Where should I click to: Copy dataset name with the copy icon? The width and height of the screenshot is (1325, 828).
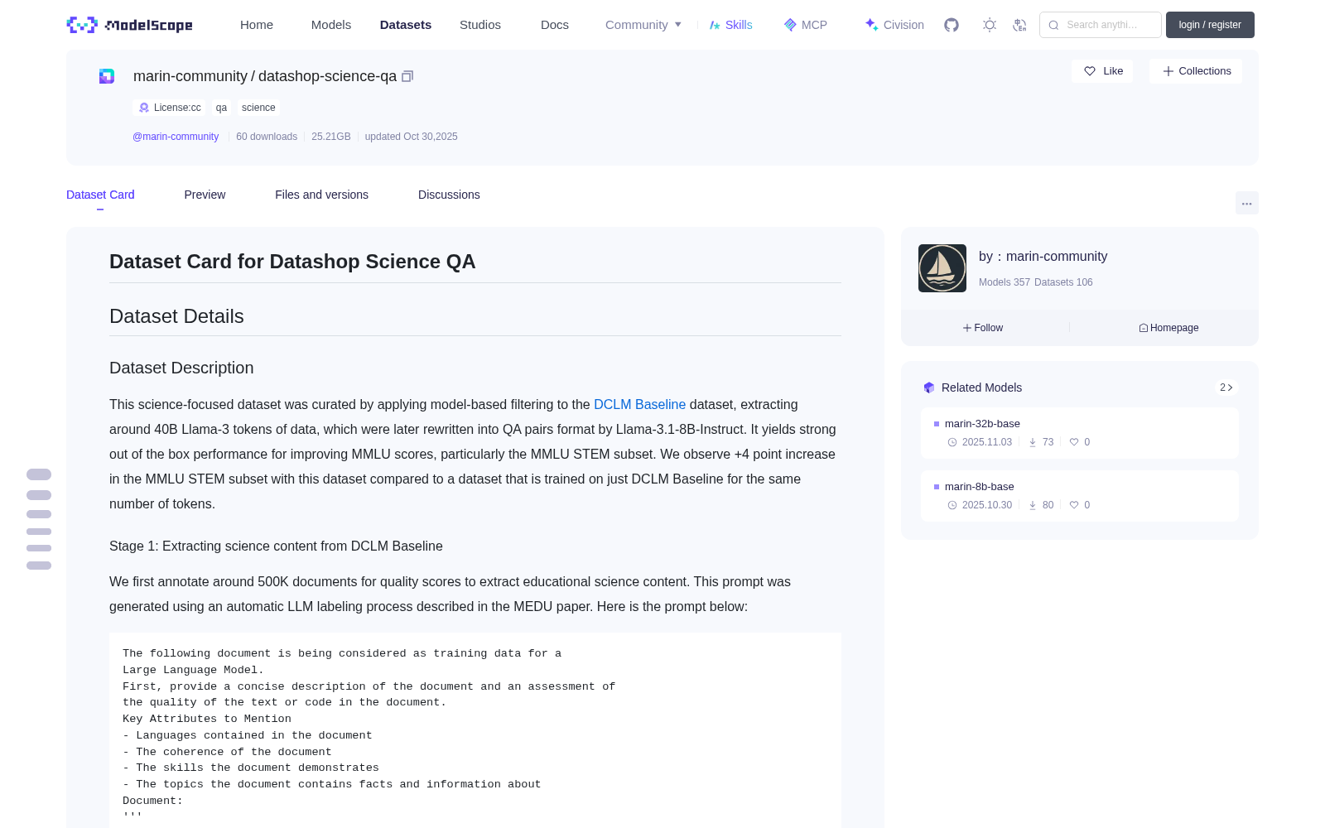[x=407, y=76]
